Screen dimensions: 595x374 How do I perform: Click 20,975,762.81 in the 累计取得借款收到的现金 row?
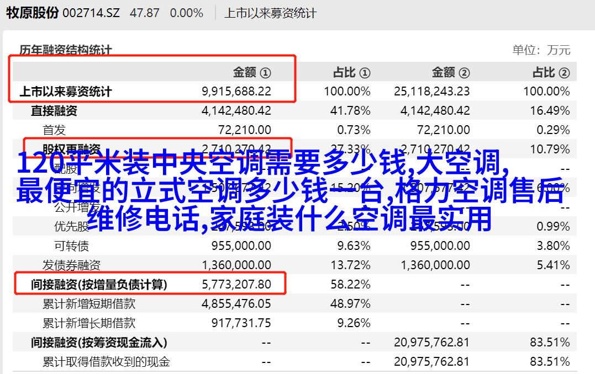[x=432, y=362]
